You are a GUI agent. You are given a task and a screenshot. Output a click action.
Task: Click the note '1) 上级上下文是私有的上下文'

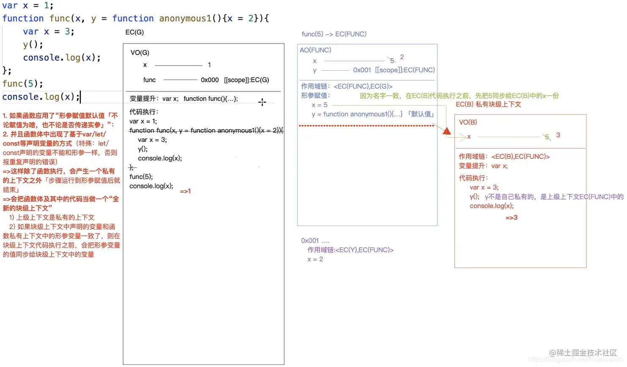[x=52, y=217]
